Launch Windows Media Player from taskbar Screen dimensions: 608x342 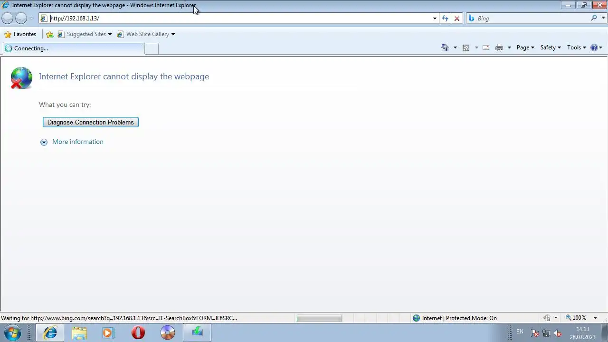[108, 332]
